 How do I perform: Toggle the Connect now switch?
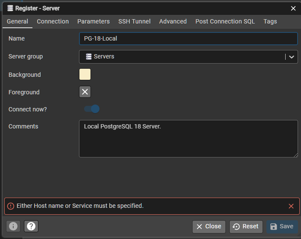[x=92, y=109]
